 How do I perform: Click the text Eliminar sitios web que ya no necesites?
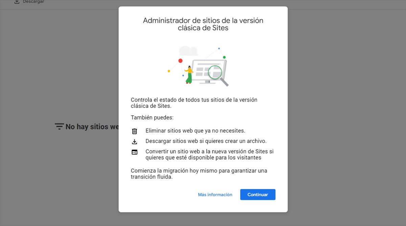(195, 131)
